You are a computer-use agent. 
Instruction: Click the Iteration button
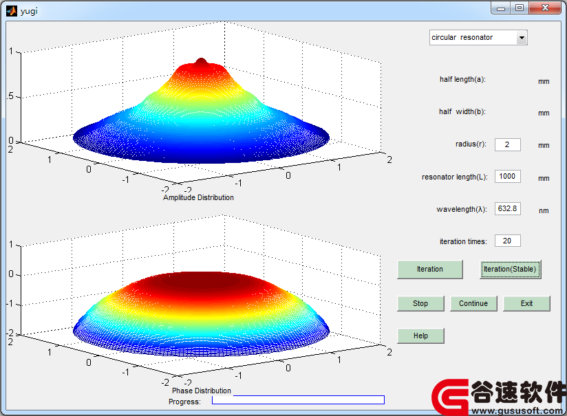point(430,270)
